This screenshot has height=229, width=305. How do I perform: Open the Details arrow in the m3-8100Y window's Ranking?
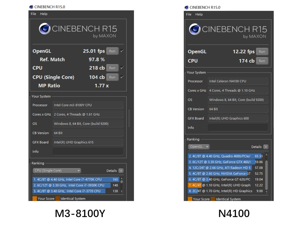[x=121, y=171]
